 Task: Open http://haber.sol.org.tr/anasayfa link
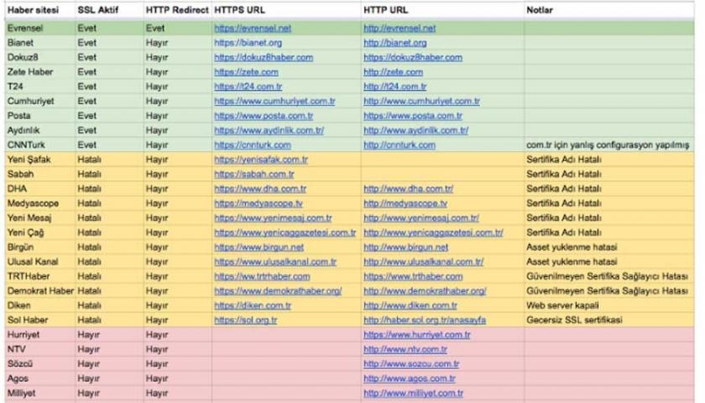tap(423, 319)
